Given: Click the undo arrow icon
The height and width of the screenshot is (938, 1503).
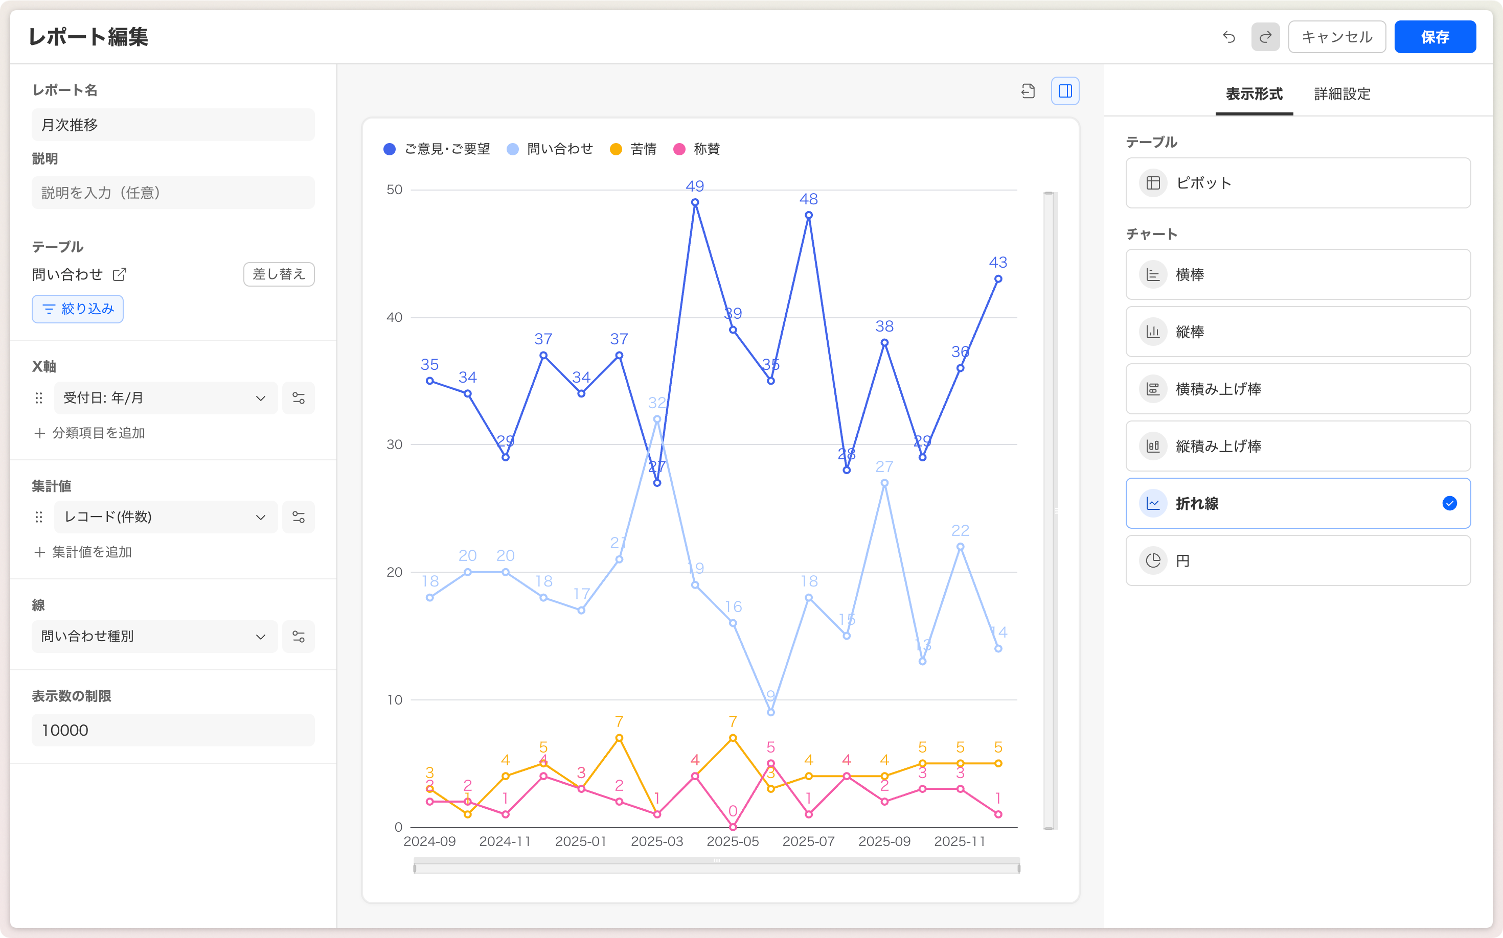Looking at the screenshot, I should [1228, 37].
